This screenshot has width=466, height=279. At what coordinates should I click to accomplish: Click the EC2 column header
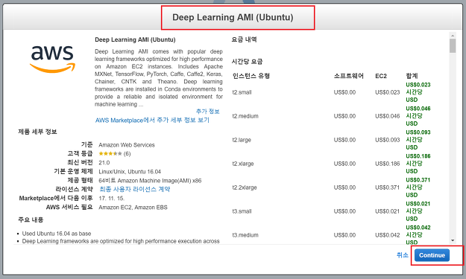(x=381, y=76)
